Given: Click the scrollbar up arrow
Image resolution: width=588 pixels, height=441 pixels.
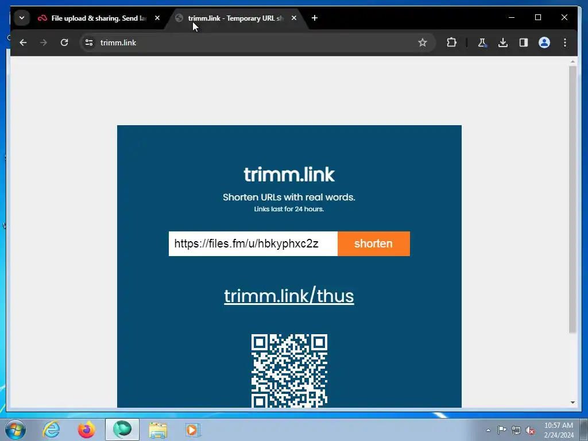Looking at the screenshot, I should pos(572,61).
